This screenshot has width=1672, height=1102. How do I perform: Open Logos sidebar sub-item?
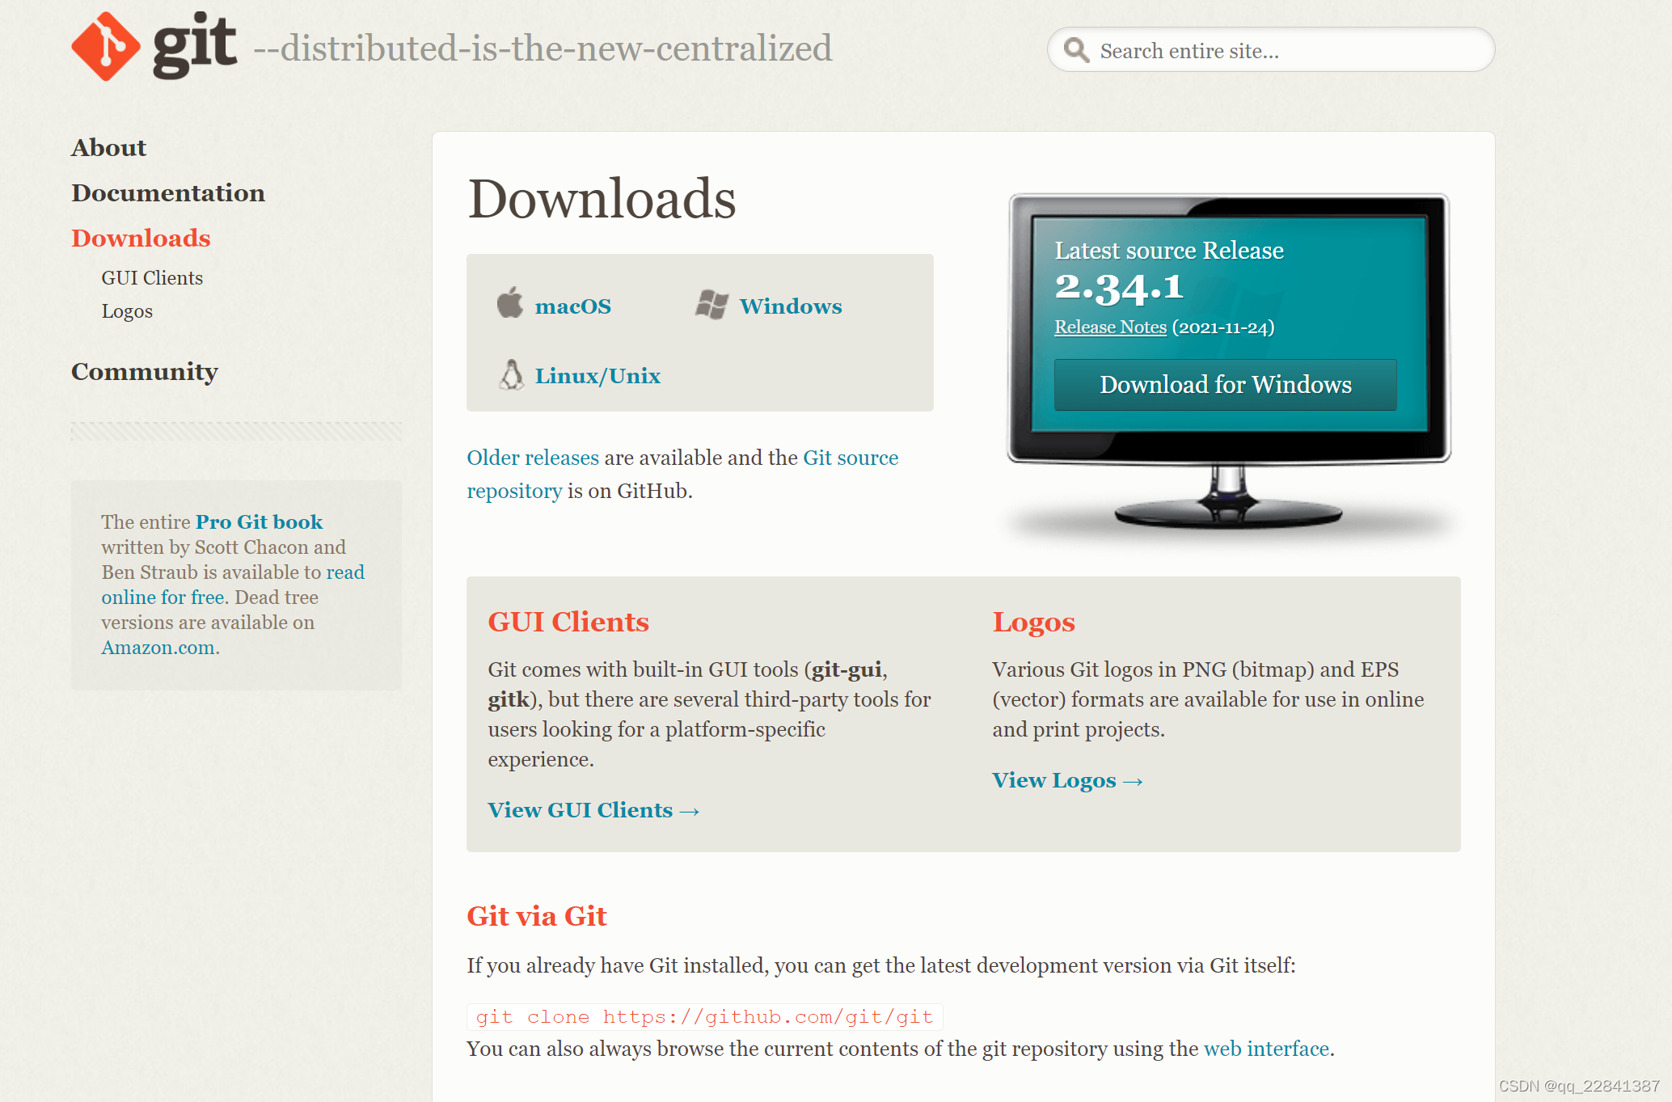(127, 311)
